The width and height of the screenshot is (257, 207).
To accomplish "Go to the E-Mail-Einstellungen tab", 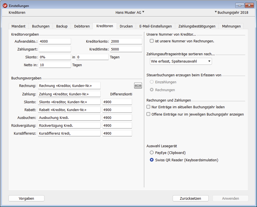I will [155, 26].
